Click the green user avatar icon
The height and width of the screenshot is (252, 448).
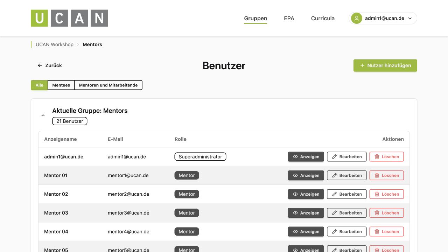tap(357, 18)
